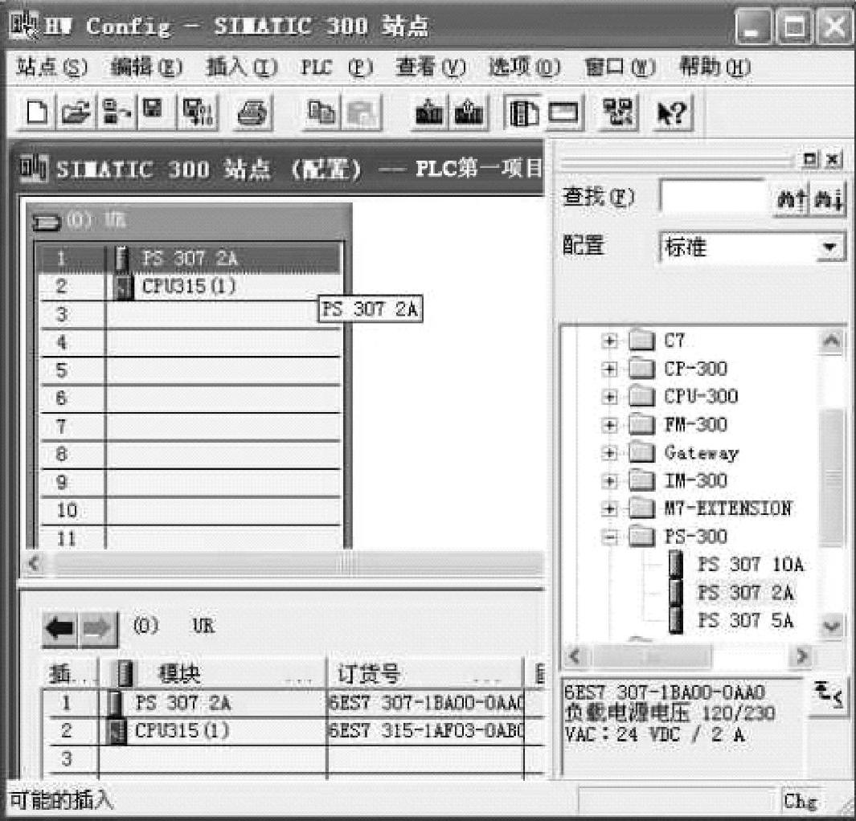This screenshot has width=856, height=821.
Task: Expand the FM-300 catalog folder
Action: pyautogui.click(x=609, y=425)
